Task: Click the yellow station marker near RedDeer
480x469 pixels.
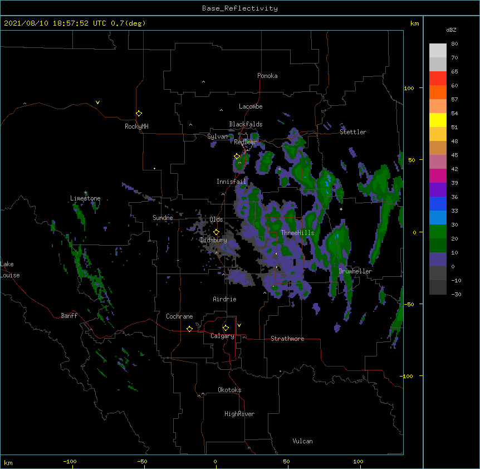Action: pos(237,157)
